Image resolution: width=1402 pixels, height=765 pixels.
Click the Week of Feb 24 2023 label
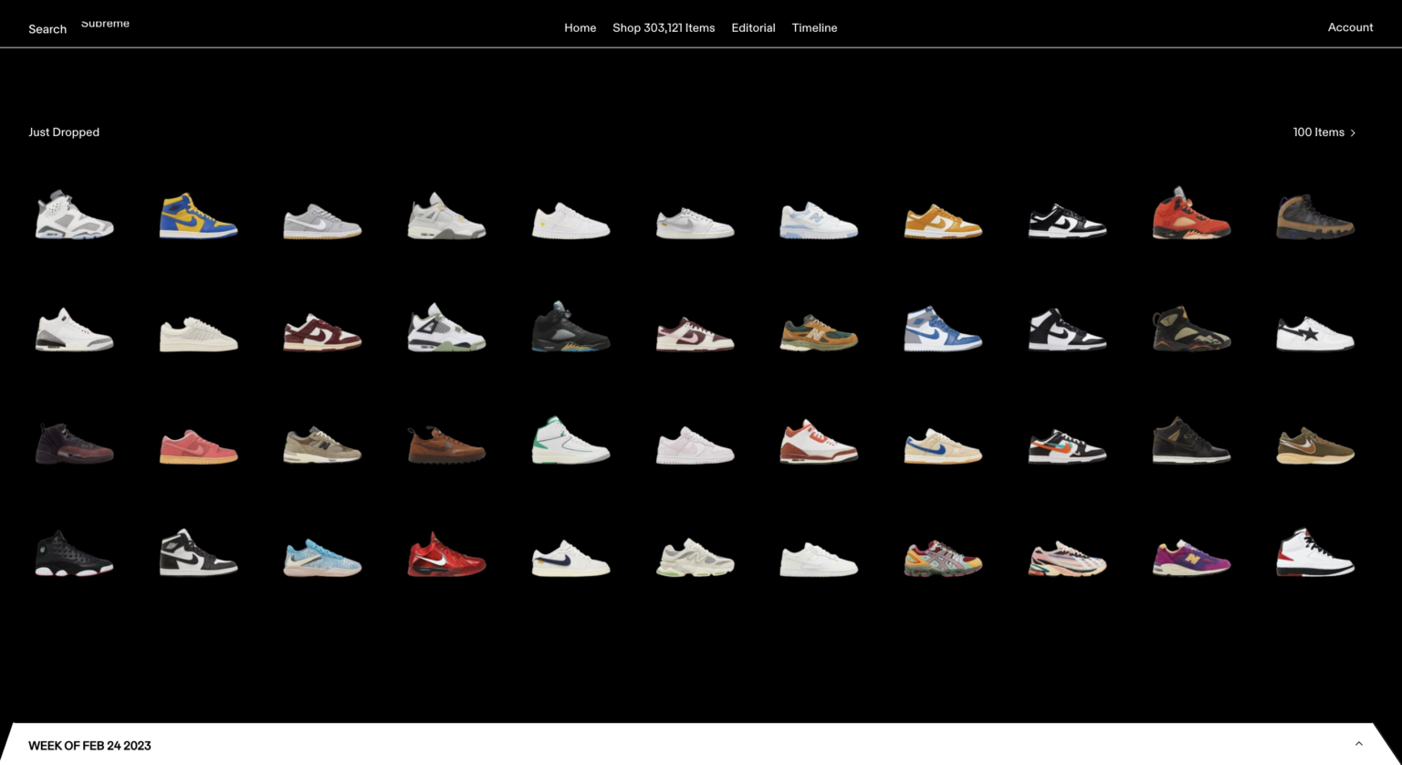pyautogui.click(x=89, y=746)
